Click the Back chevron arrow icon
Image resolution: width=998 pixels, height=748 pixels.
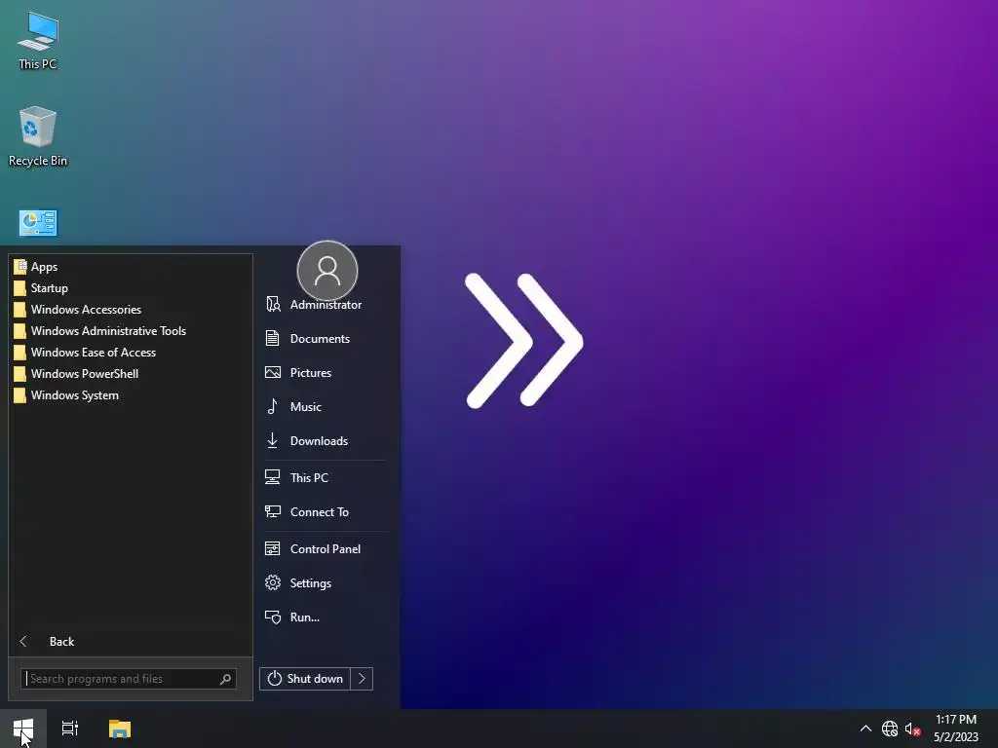[23, 641]
